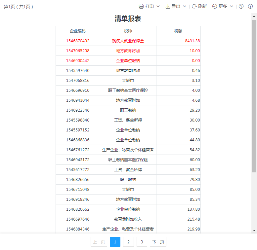Select the enterprise code 1546870402 cell
257x250 pixels.
(78, 41)
